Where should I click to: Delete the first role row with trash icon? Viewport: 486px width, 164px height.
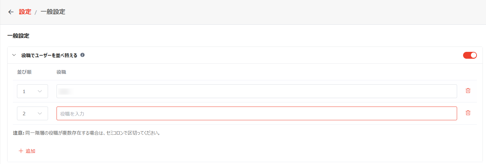pos(468,91)
